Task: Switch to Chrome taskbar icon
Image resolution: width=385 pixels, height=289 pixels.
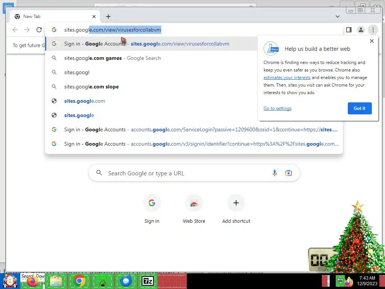Action: click(x=79, y=281)
